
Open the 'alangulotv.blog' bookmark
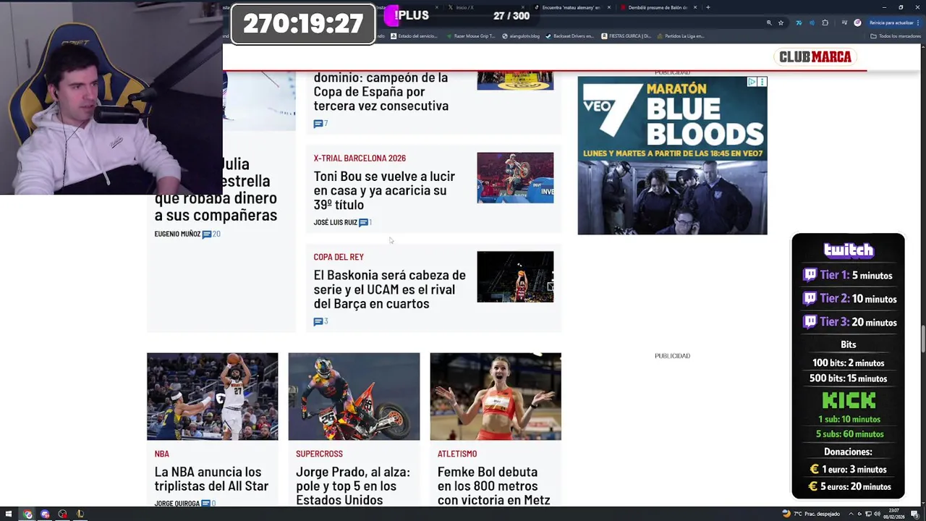(521, 36)
